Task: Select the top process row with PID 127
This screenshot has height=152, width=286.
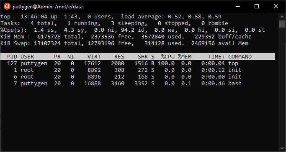Action: (138, 63)
